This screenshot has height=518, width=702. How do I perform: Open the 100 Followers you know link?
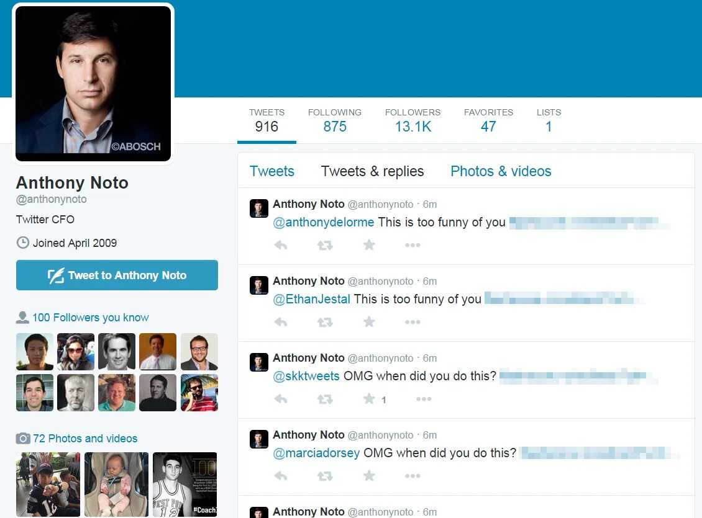(91, 318)
